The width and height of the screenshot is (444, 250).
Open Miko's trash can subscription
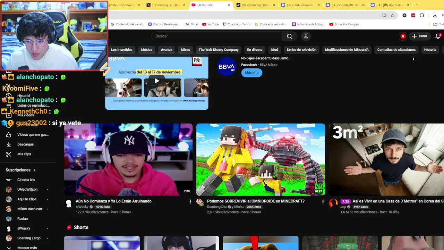[x=29, y=209]
